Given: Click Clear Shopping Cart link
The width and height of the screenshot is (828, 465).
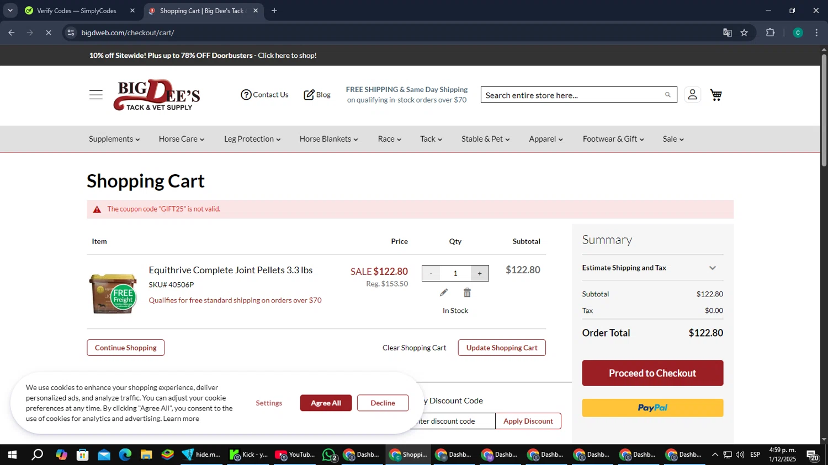Looking at the screenshot, I should (415, 348).
